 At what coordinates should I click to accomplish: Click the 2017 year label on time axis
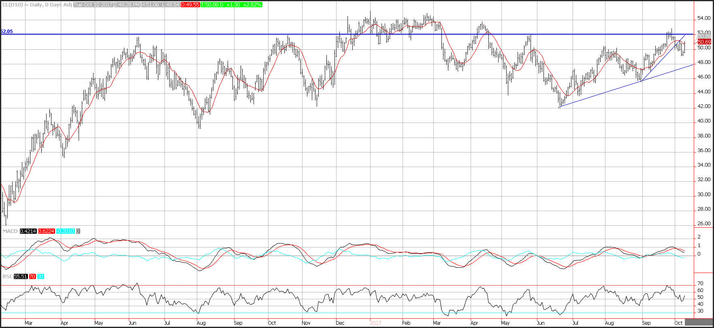pos(376,323)
